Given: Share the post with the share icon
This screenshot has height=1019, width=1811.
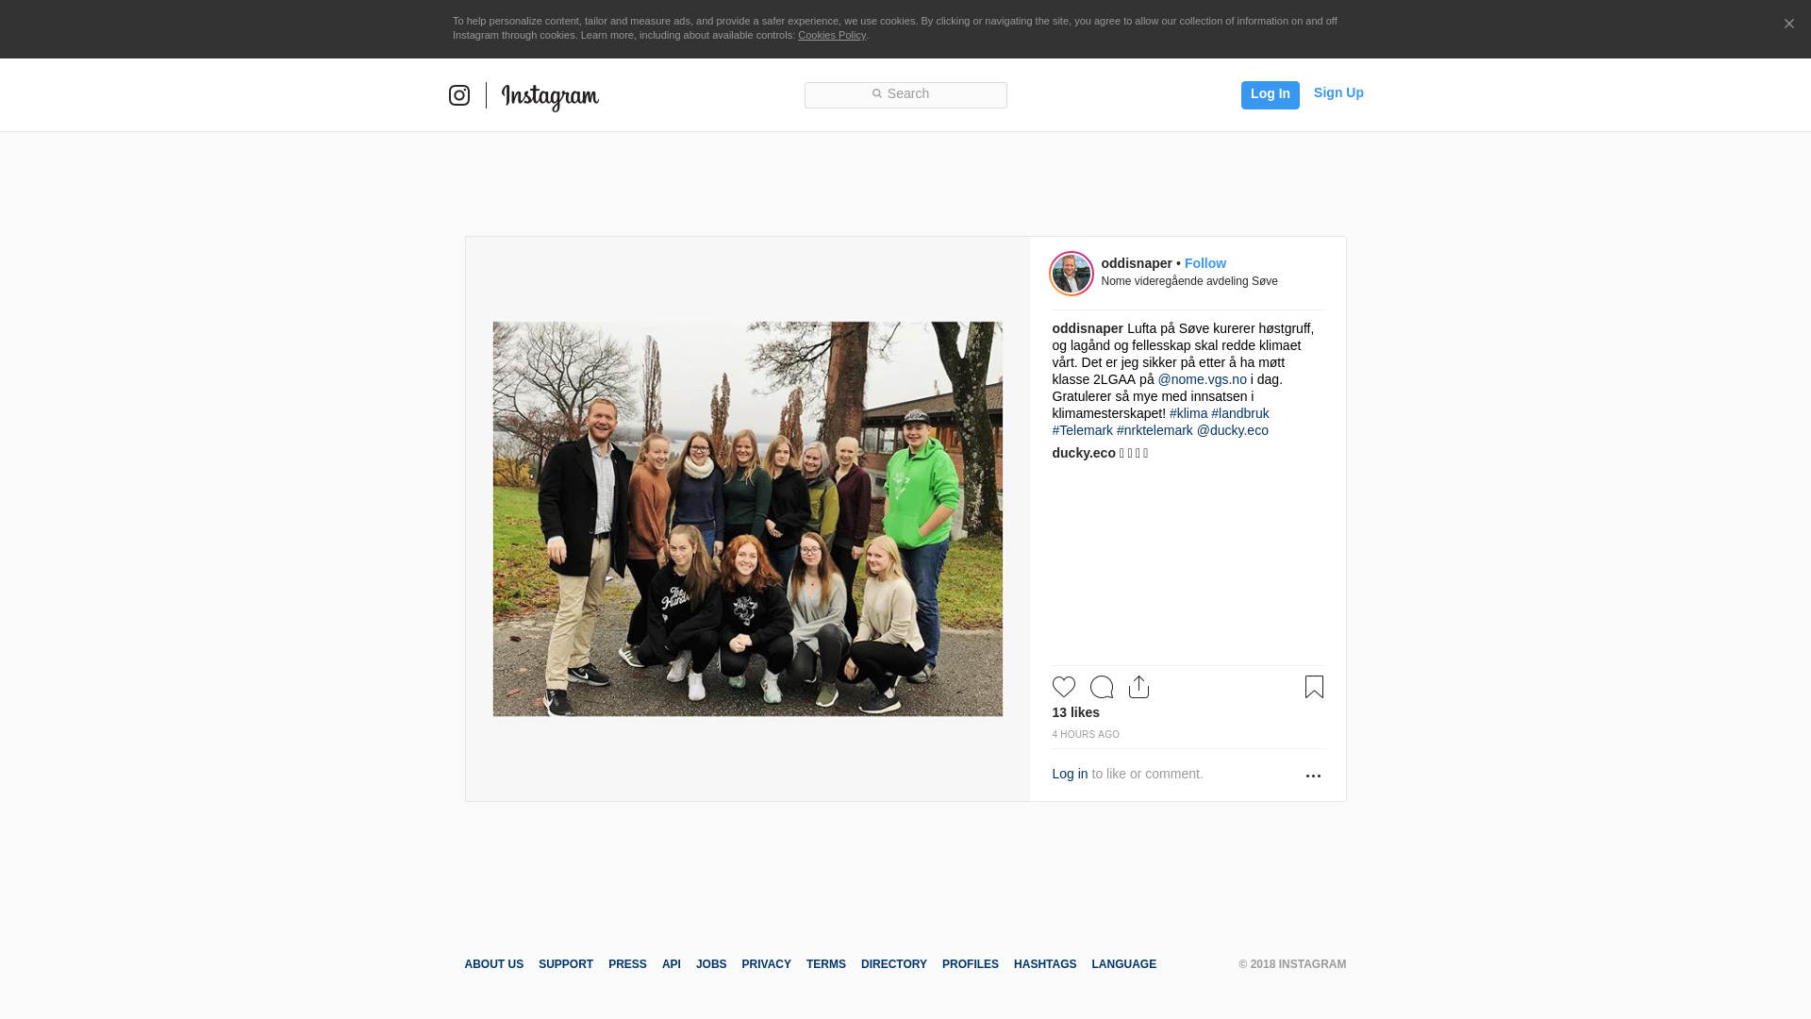Looking at the screenshot, I should 1139,687.
